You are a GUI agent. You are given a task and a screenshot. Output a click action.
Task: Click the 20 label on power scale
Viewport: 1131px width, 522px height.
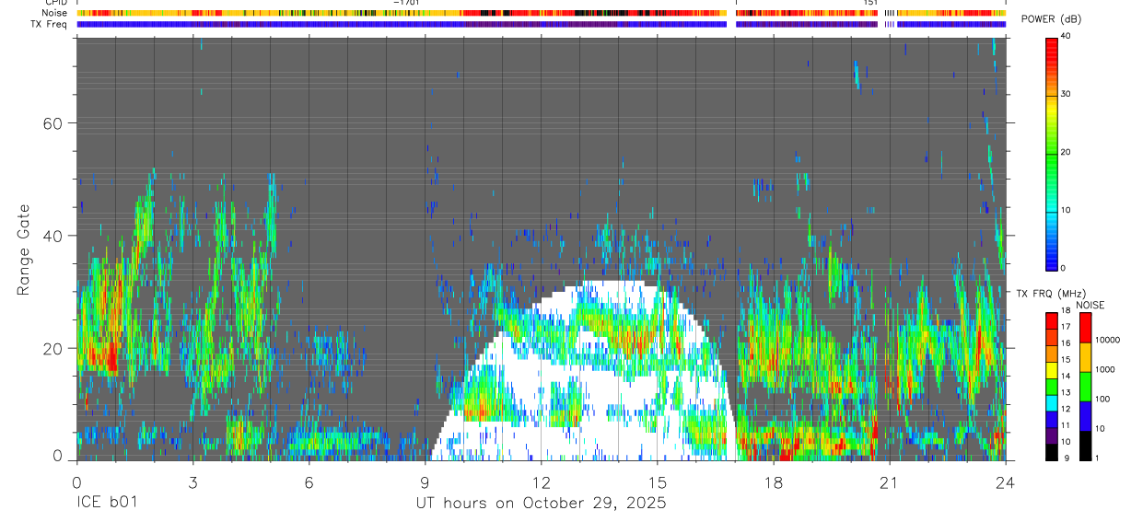point(1066,152)
